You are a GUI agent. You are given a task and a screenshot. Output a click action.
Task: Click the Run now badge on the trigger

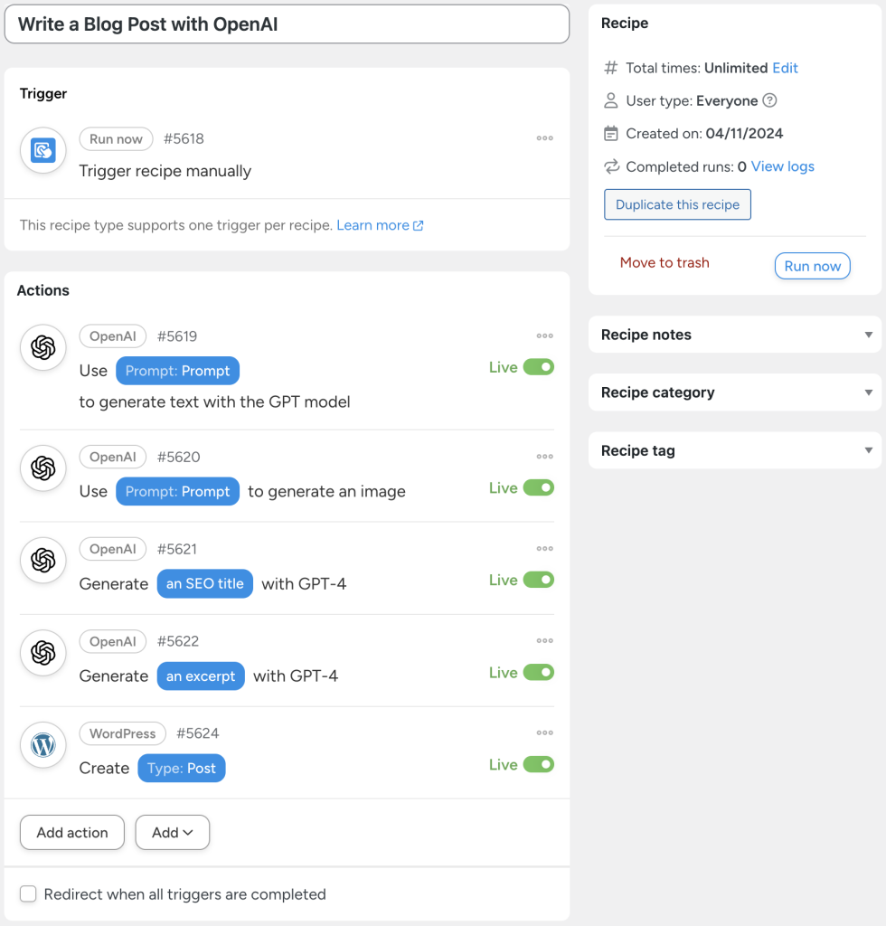116,138
